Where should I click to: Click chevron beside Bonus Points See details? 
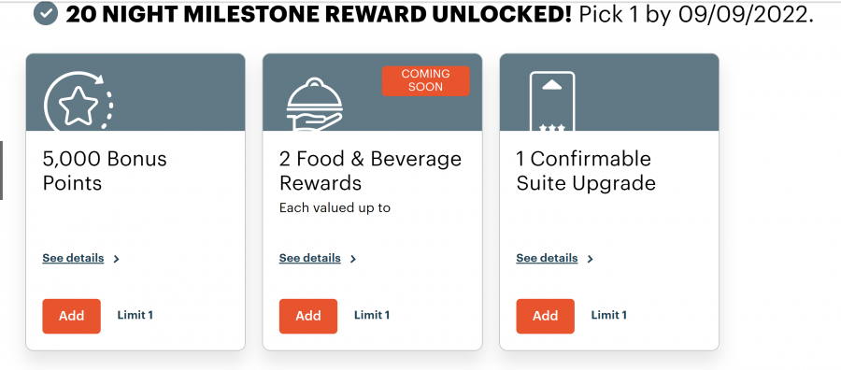pyautogui.click(x=117, y=259)
